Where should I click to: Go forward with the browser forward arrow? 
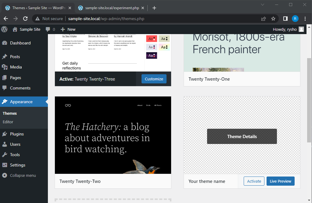coord(16,19)
